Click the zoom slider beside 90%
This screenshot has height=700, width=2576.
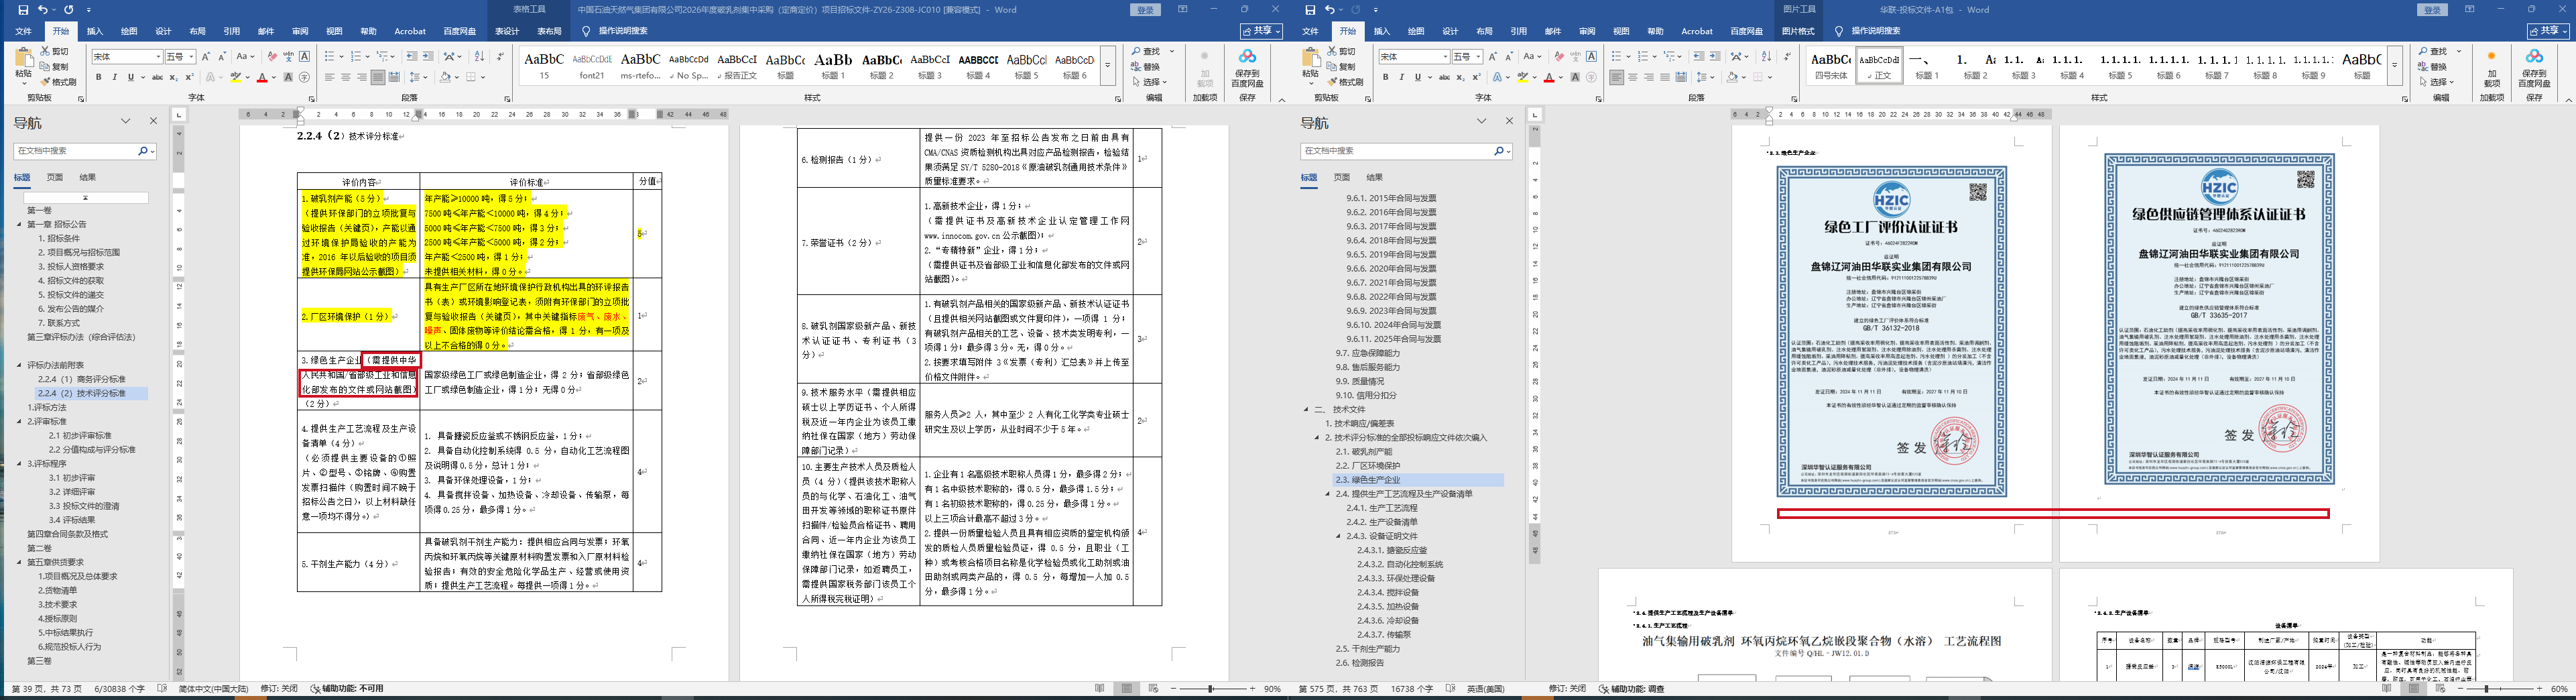(x=1211, y=689)
